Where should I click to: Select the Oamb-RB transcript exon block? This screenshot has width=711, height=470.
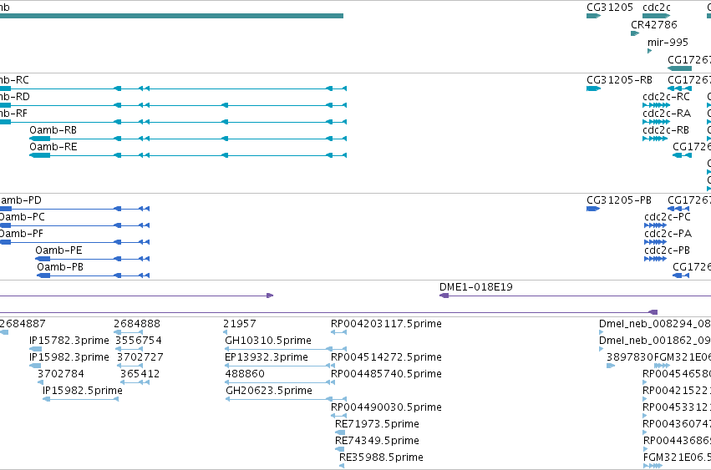tap(40, 139)
